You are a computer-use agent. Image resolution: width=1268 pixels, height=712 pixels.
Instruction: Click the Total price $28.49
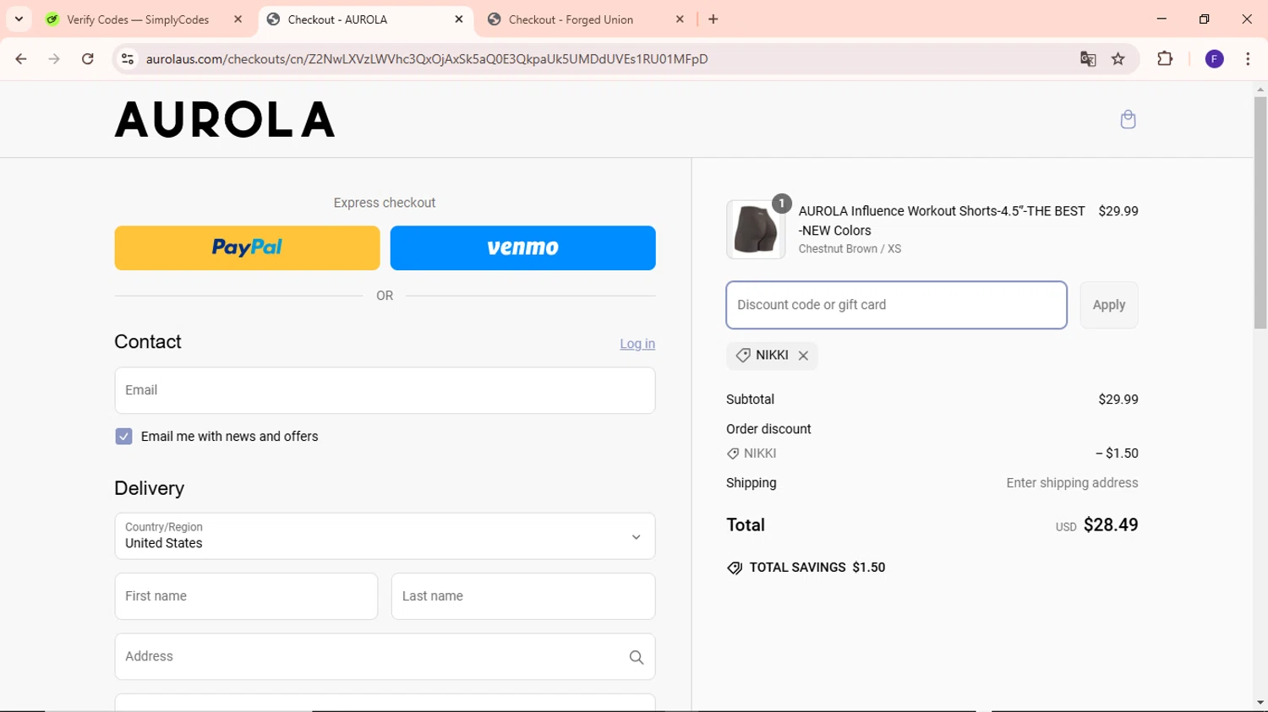(x=1111, y=524)
